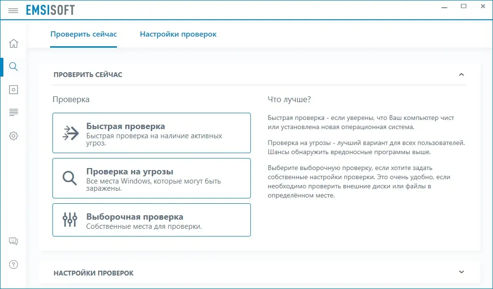Open the chat feedback sidebar icon

click(13, 241)
